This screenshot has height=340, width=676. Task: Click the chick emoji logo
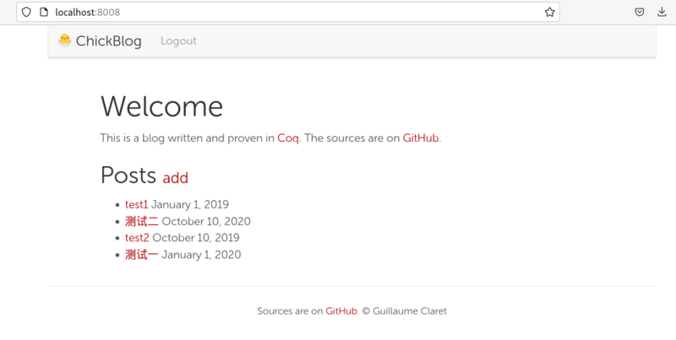64,40
